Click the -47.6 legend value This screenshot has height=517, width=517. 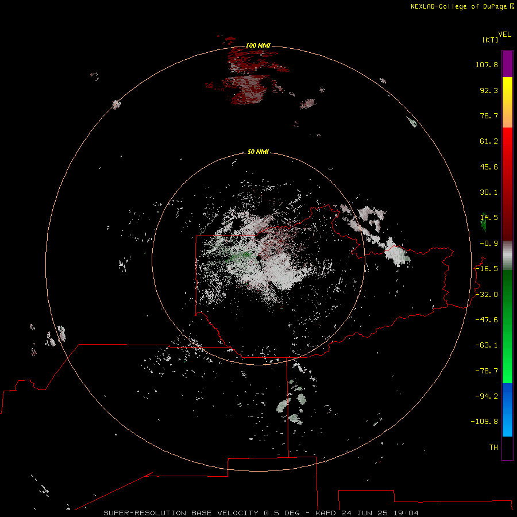487,320
